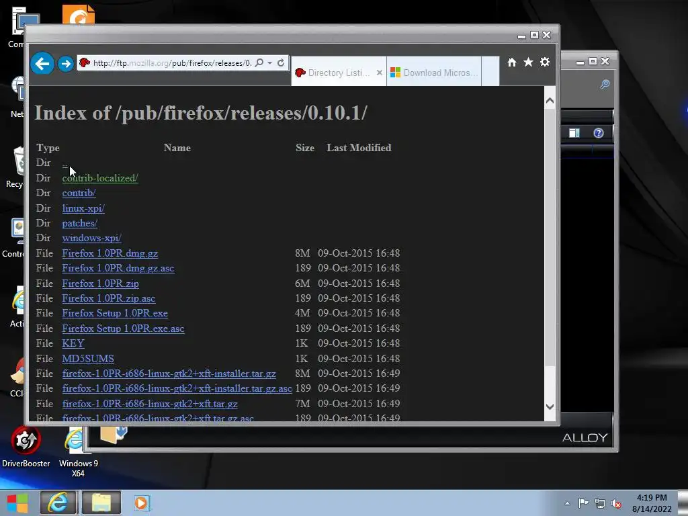The height and width of the screenshot is (516, 688).
Task: Click the search icon in background window
Action: [x=605, y=84]
